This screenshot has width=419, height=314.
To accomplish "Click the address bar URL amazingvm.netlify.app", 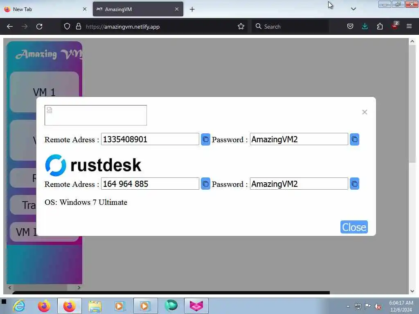I will [123, 27].
